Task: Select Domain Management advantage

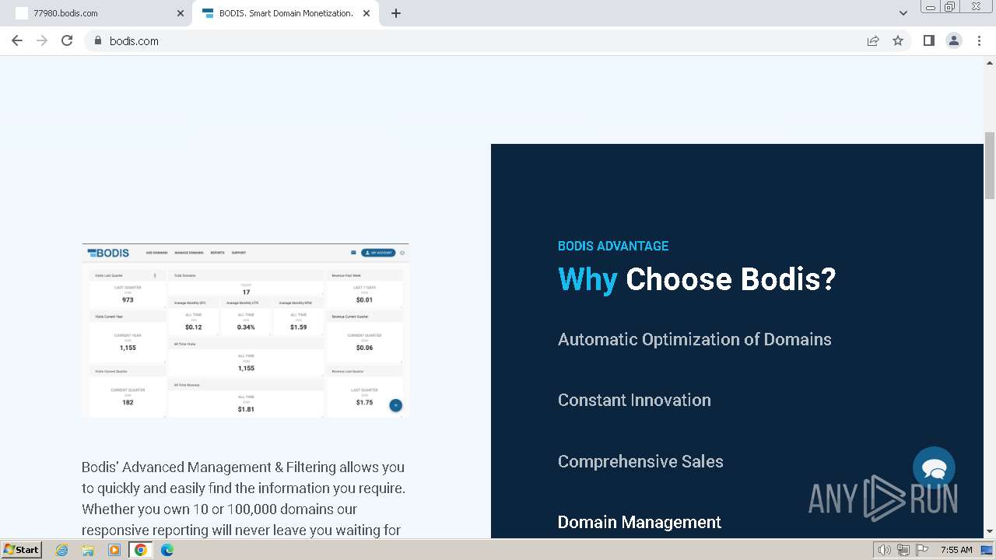Action: click(640, 522)
